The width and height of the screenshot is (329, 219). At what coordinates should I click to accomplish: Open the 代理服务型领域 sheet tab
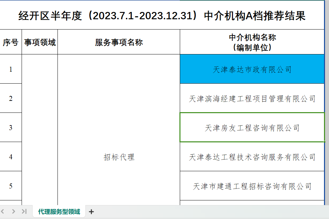click(x=59, y=212)
